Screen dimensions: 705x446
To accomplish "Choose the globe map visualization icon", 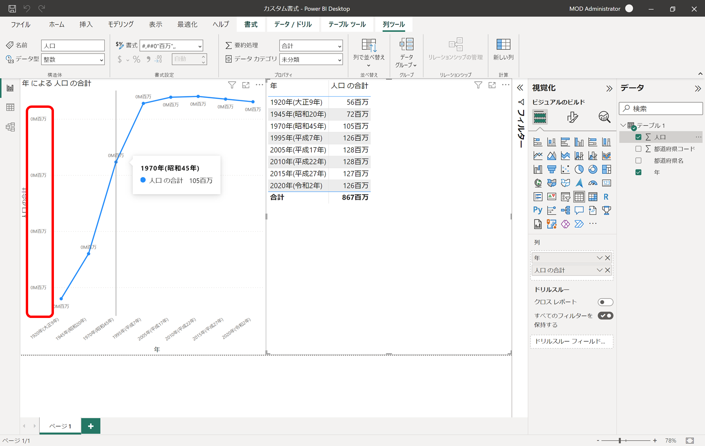I will tap(538, 183).
